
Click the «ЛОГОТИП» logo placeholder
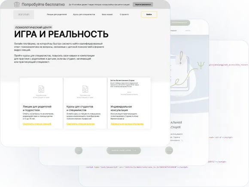(x=24, y=15)
